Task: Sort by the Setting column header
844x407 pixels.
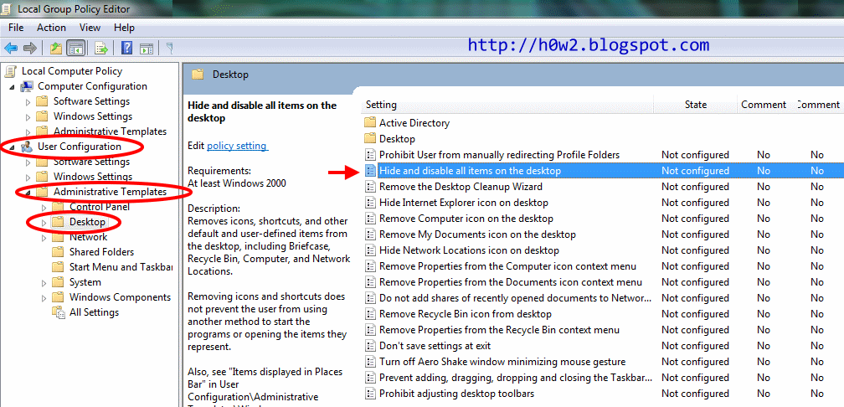Action: point(508,105)
